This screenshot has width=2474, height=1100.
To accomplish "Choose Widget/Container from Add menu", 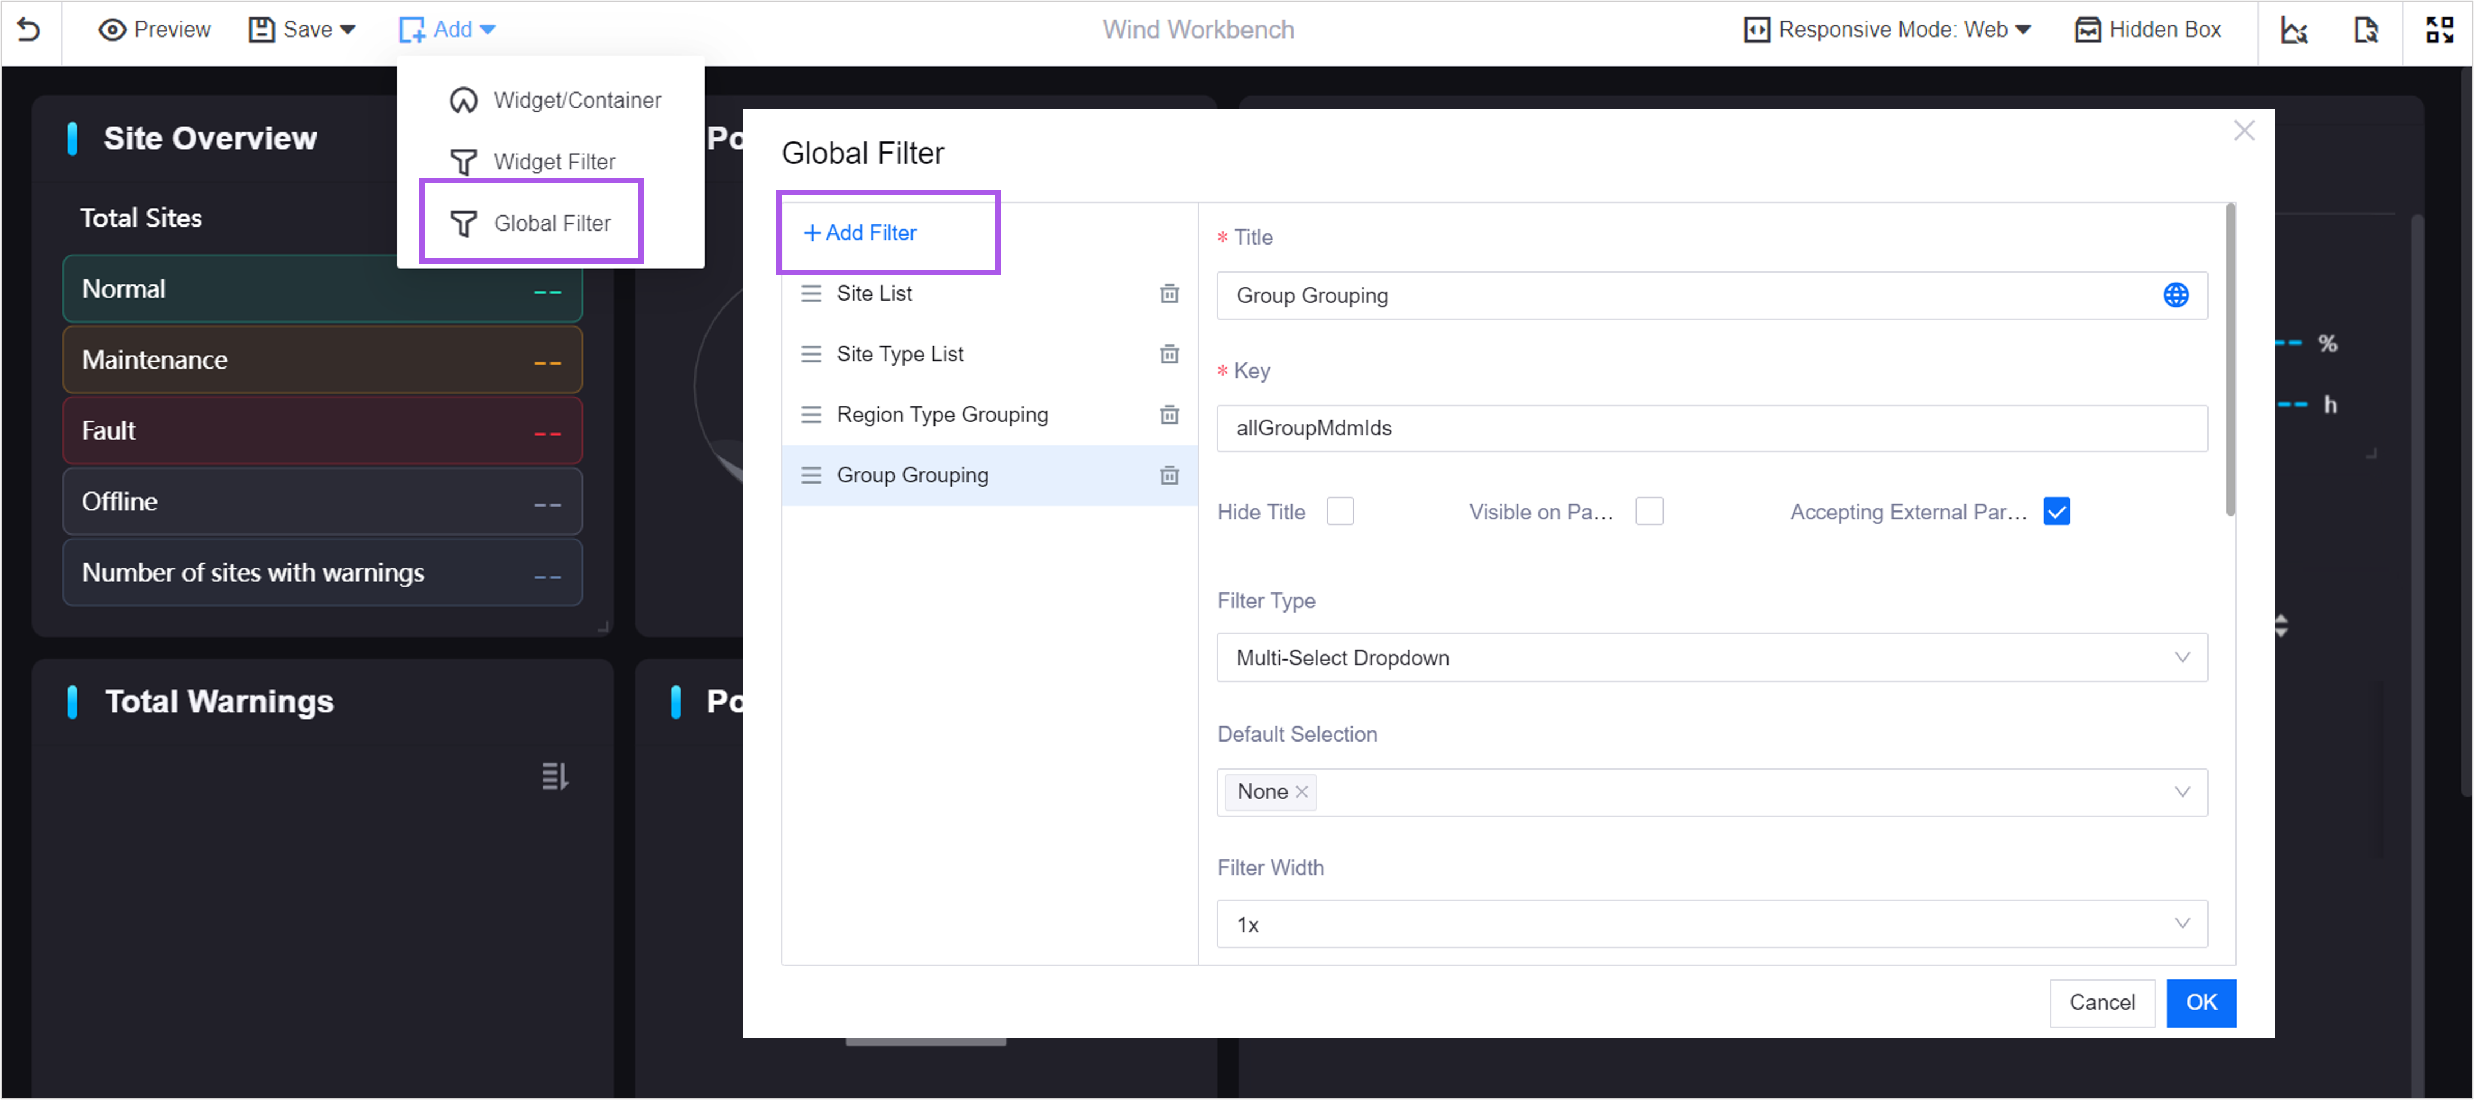I will point(576,100).
